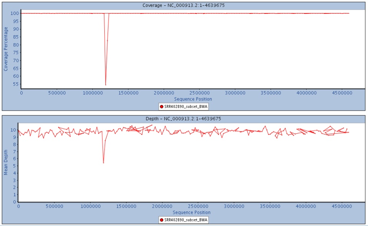Click the Mean Depth axis label
This screenshot has width=368, height=226.
[6, 162]
